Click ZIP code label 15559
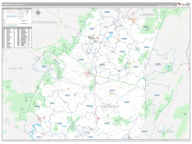Image resolution: width=192 pixels, height=144 pixels. pyautogui.click(x=158, y=64)
